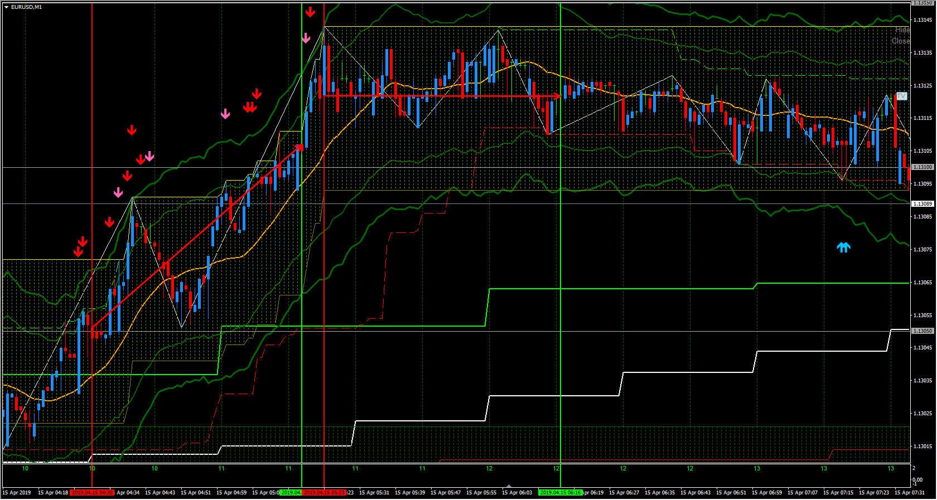Select the red down arrow at chart top
This screenshot has height=500, width=937.
point(310,12)
